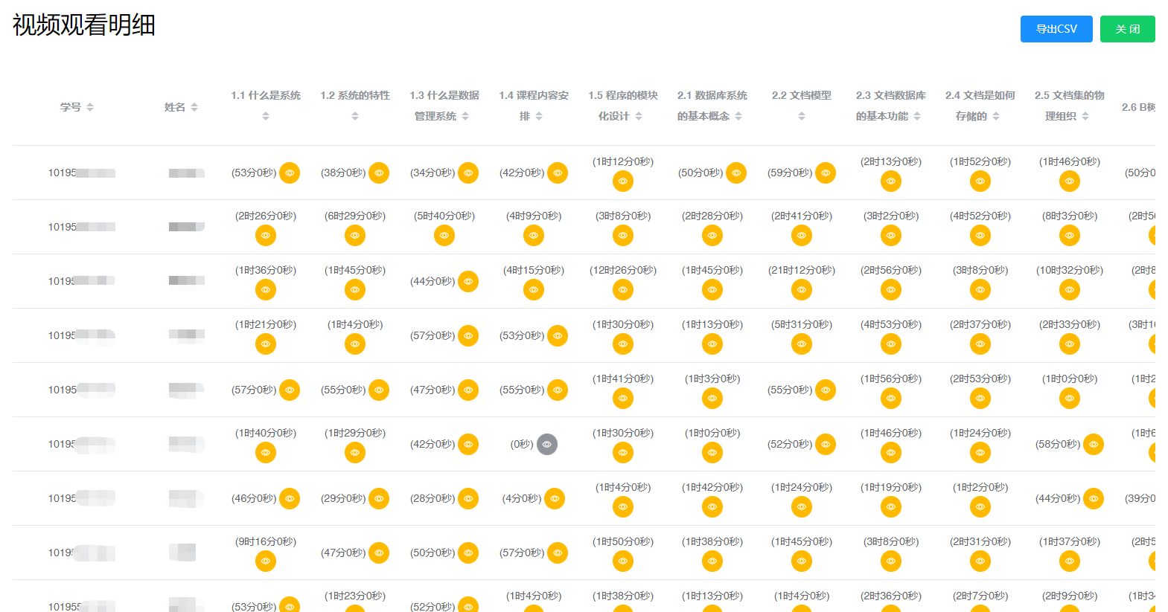Click the eye icon beneath (9时16分0秒)

266,561
